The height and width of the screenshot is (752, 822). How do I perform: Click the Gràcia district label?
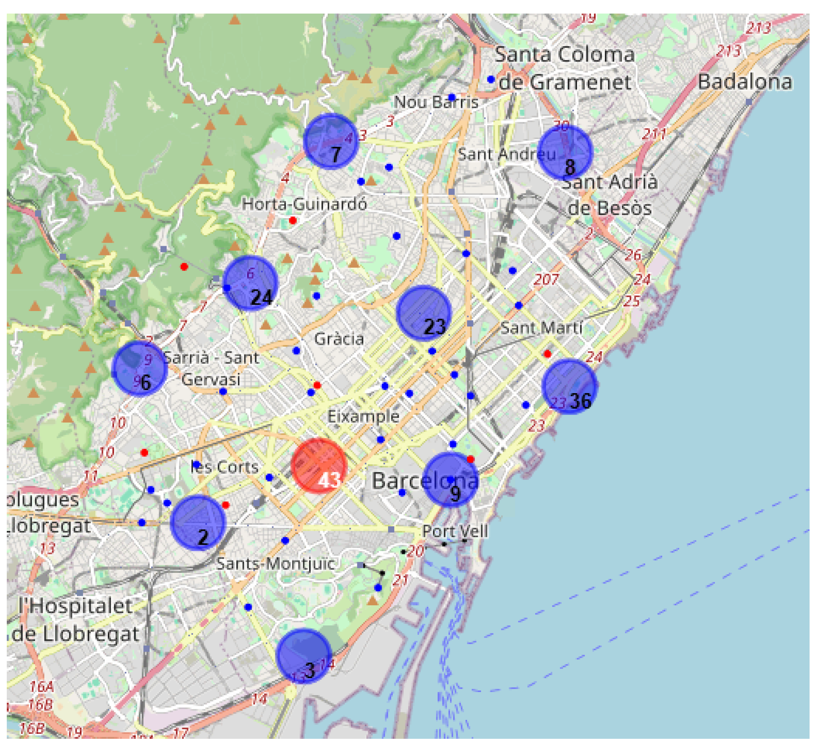coord(339,339)
